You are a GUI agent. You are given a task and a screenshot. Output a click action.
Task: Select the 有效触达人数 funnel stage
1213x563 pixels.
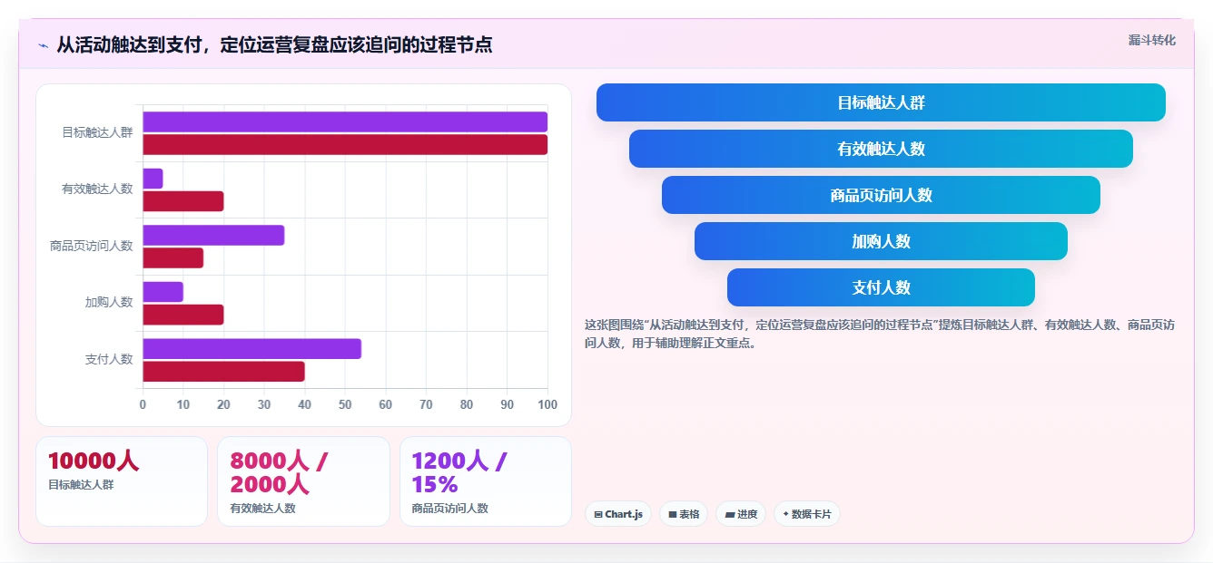tap(881, 149)
